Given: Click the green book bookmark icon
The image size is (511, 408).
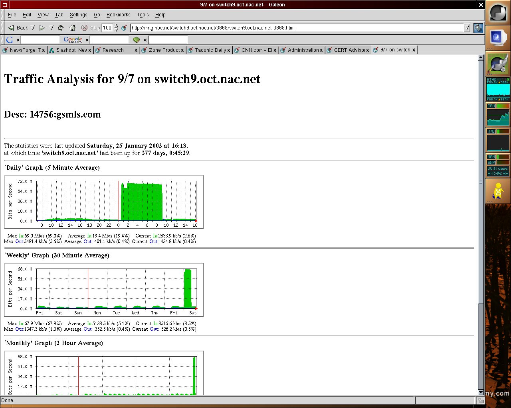Looking at the screenshot, I should click(137, 40).
